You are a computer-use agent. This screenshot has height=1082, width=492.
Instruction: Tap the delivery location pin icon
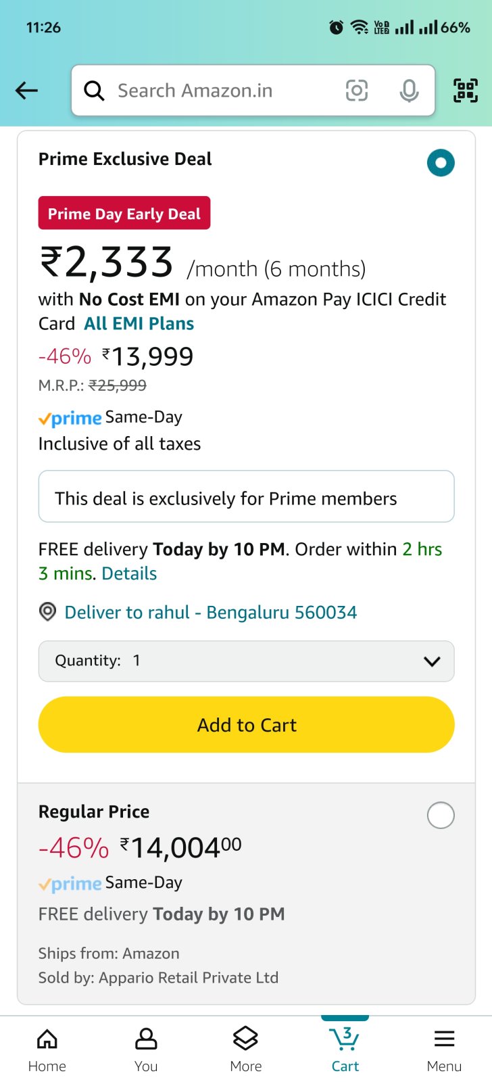47,612
